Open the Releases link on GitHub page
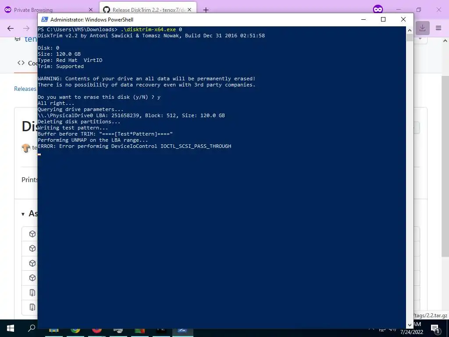Image resolution: width=449 pixels, height=337 pixels. point(25,89)
